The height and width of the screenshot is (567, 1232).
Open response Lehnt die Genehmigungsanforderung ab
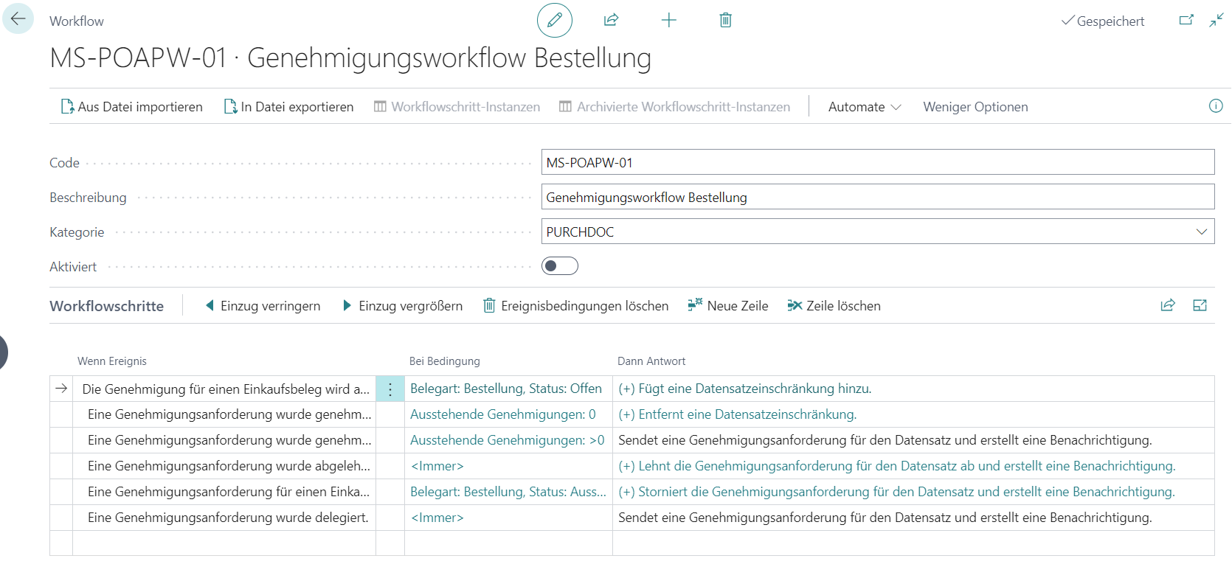pyautogui.click(x=897, y=466)
